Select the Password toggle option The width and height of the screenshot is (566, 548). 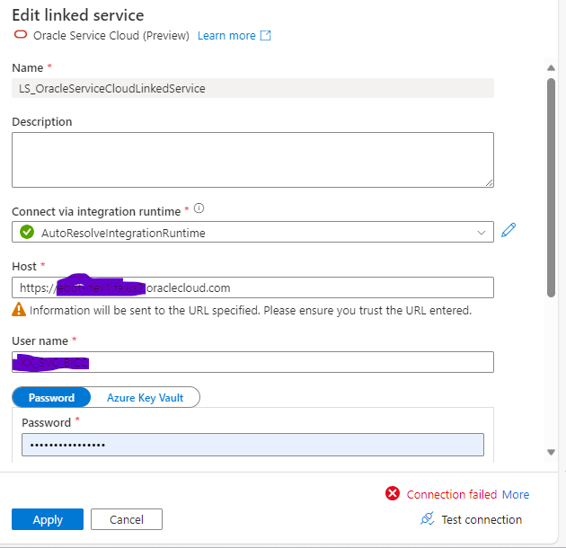coord(51,397)
